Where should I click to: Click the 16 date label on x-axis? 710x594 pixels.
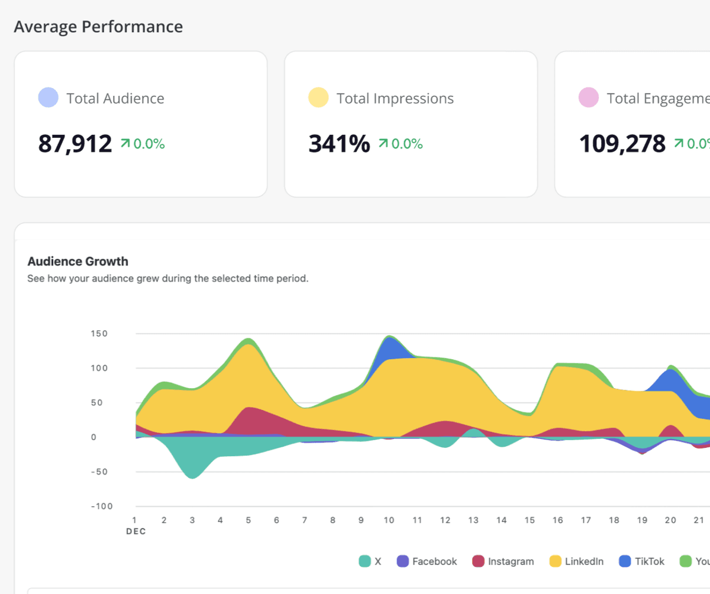(557, 520)
